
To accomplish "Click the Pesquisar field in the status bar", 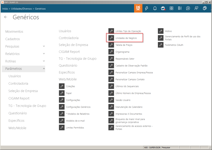I will tap(170, 147).
